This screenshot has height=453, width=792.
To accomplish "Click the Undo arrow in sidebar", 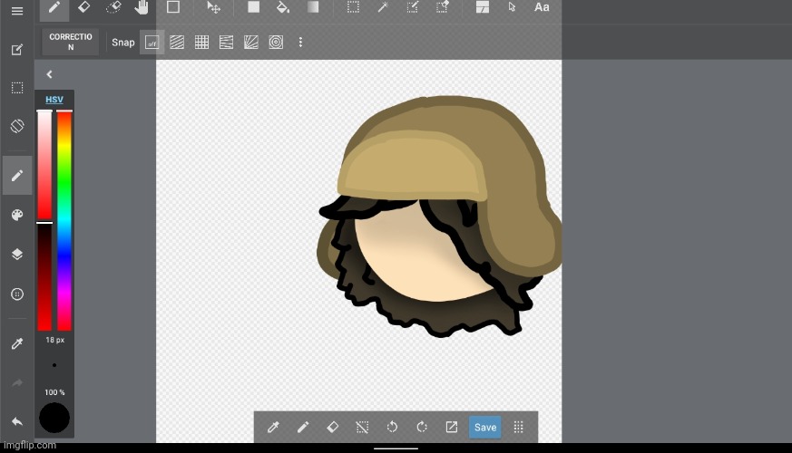I will 17,421.
